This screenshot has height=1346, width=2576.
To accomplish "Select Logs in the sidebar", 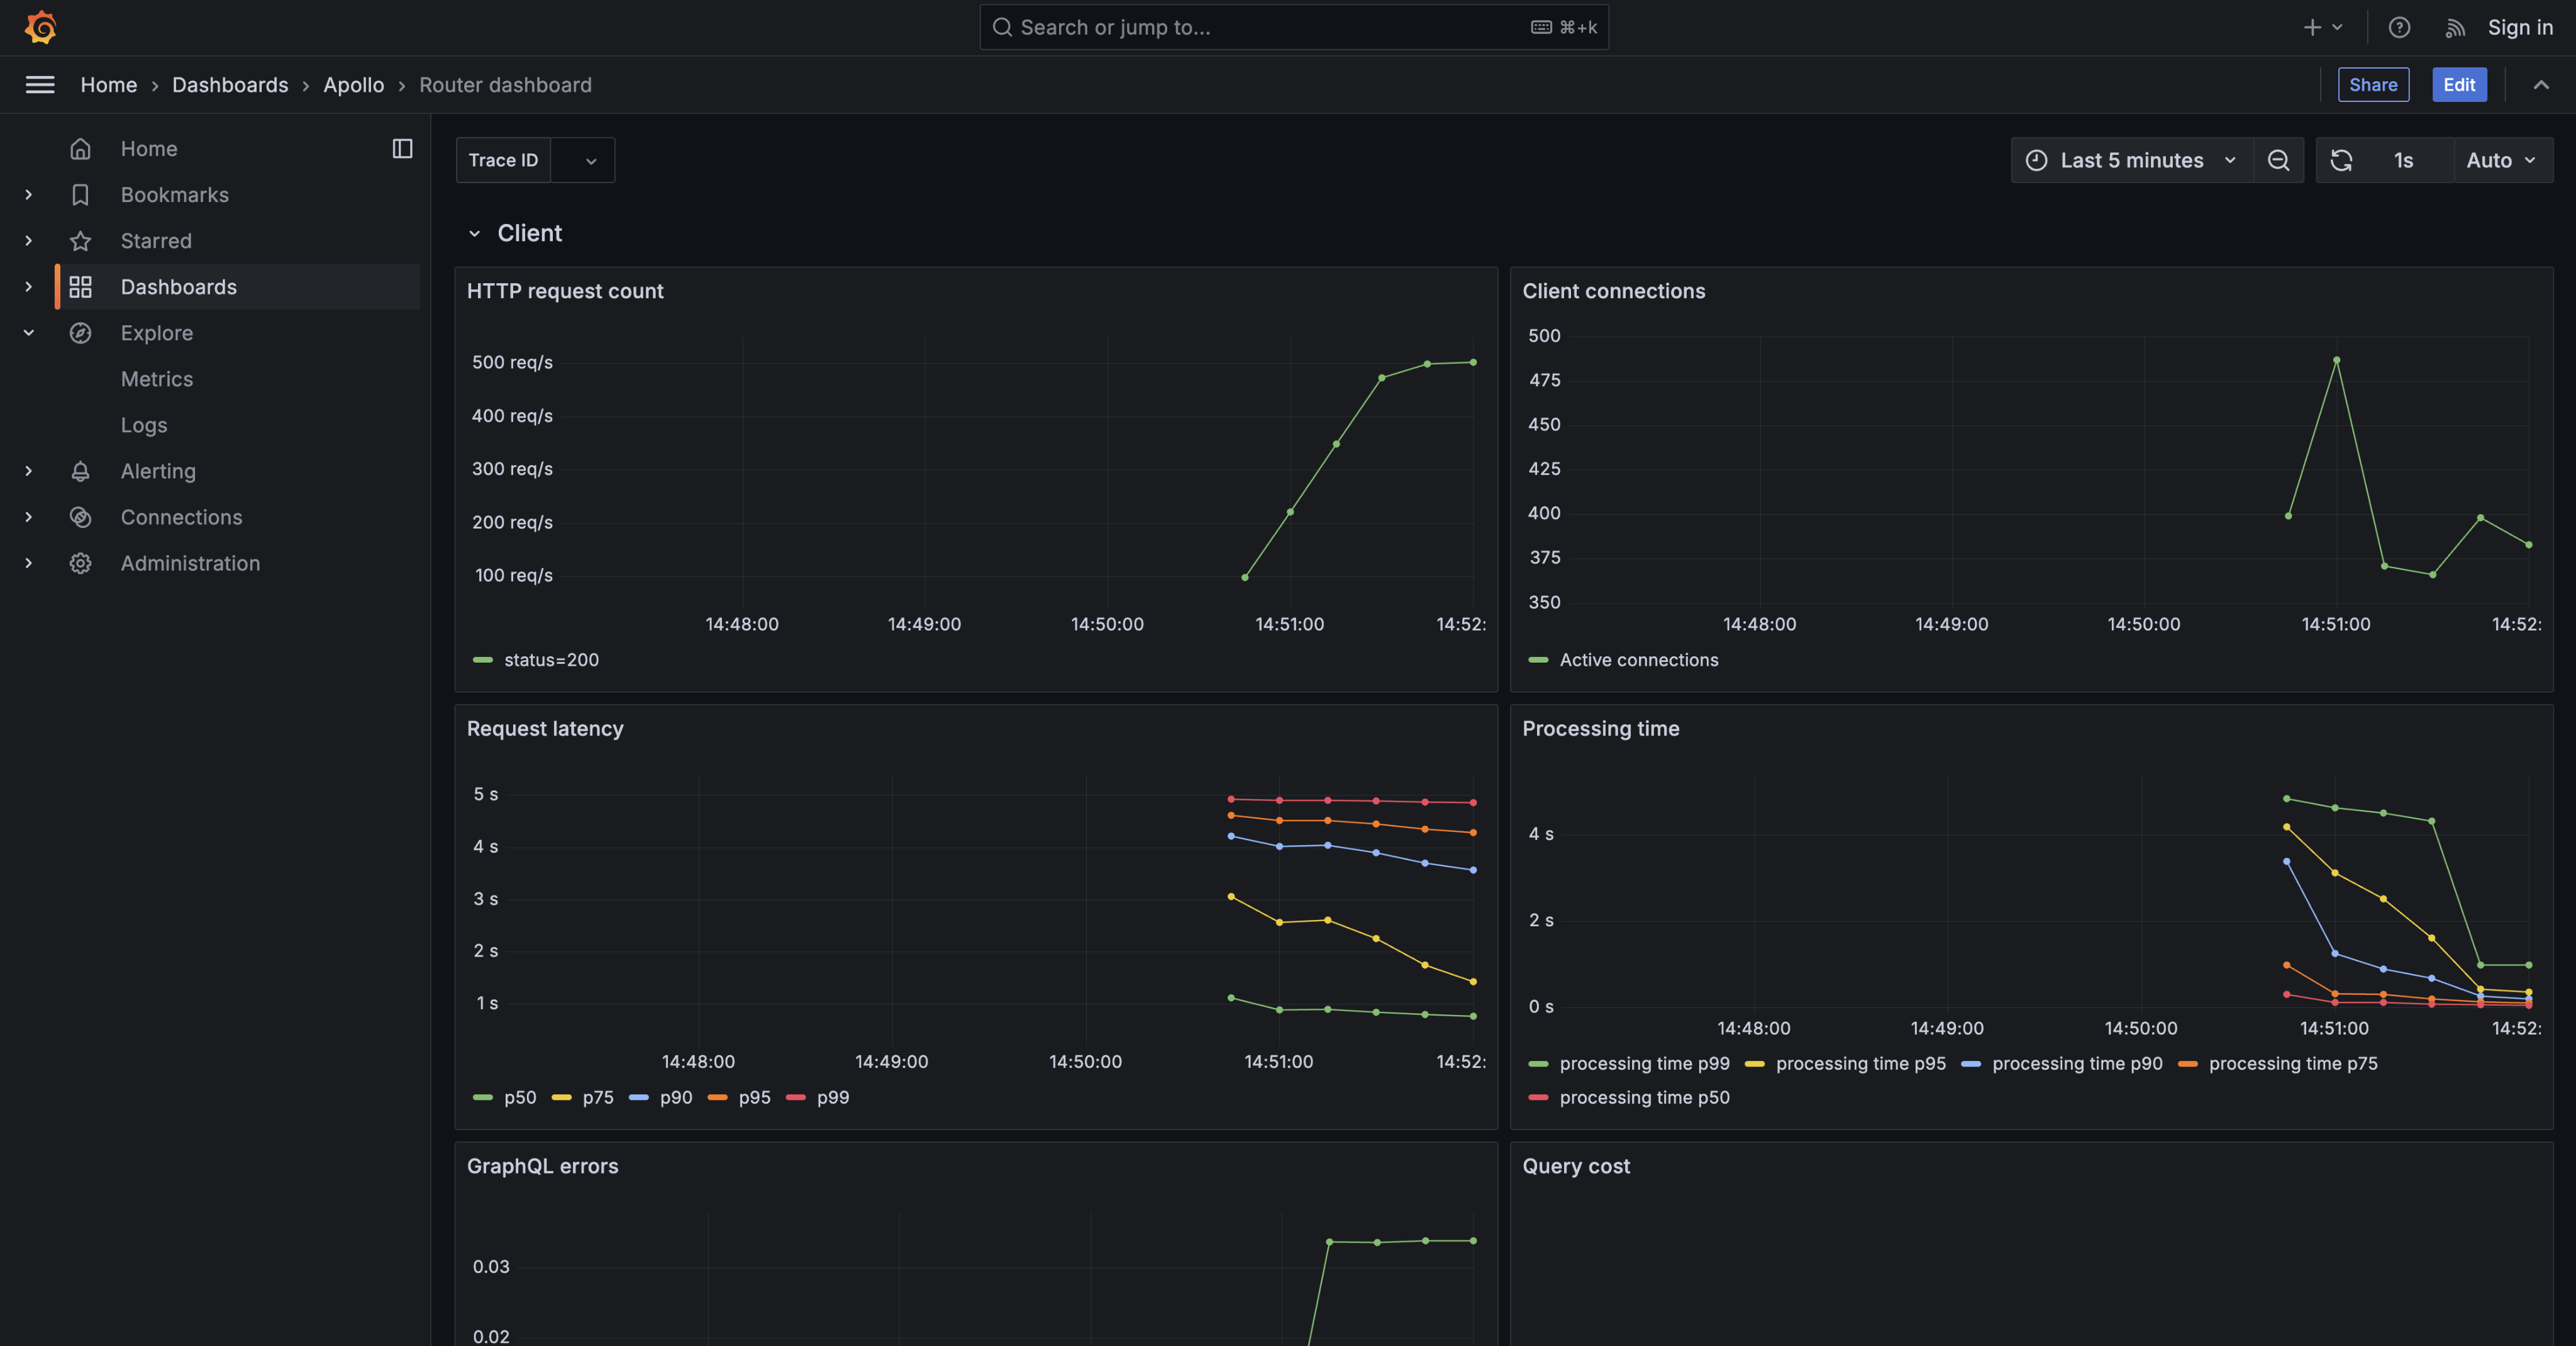I will (144, 425).
